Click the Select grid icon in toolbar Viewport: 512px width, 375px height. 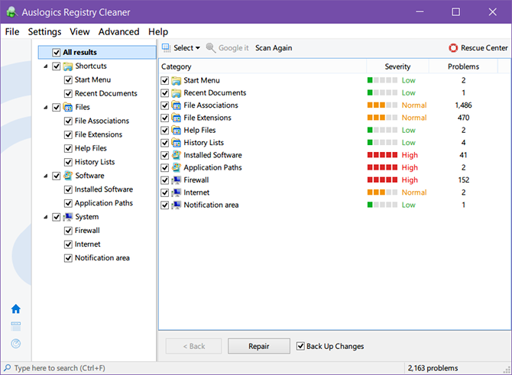point(166,48)
